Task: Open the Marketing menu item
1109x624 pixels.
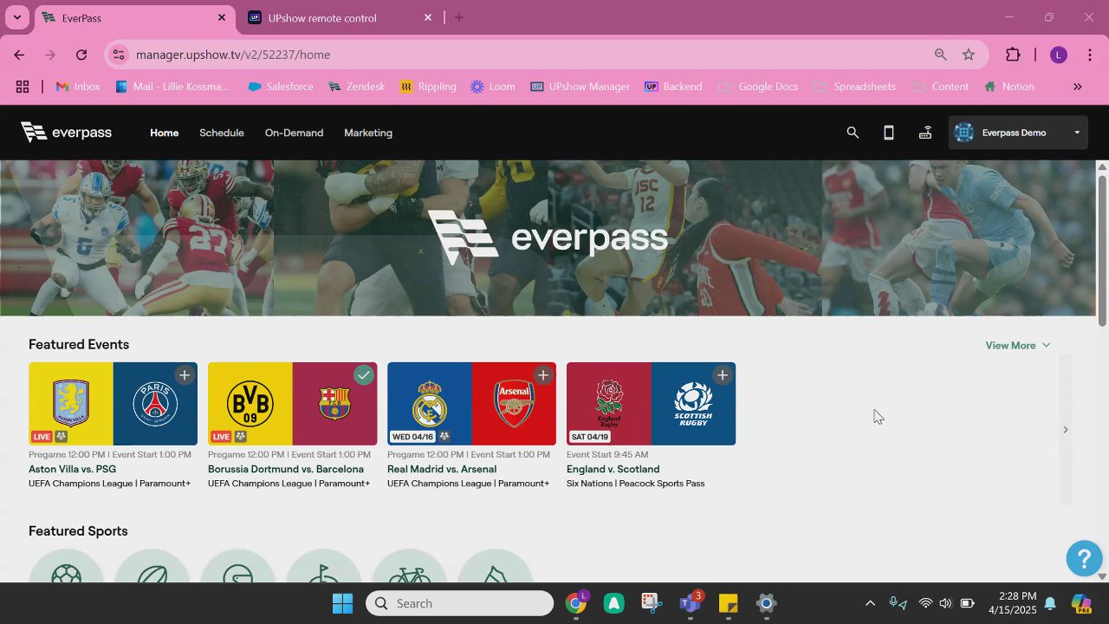Action: pos(368,133)
